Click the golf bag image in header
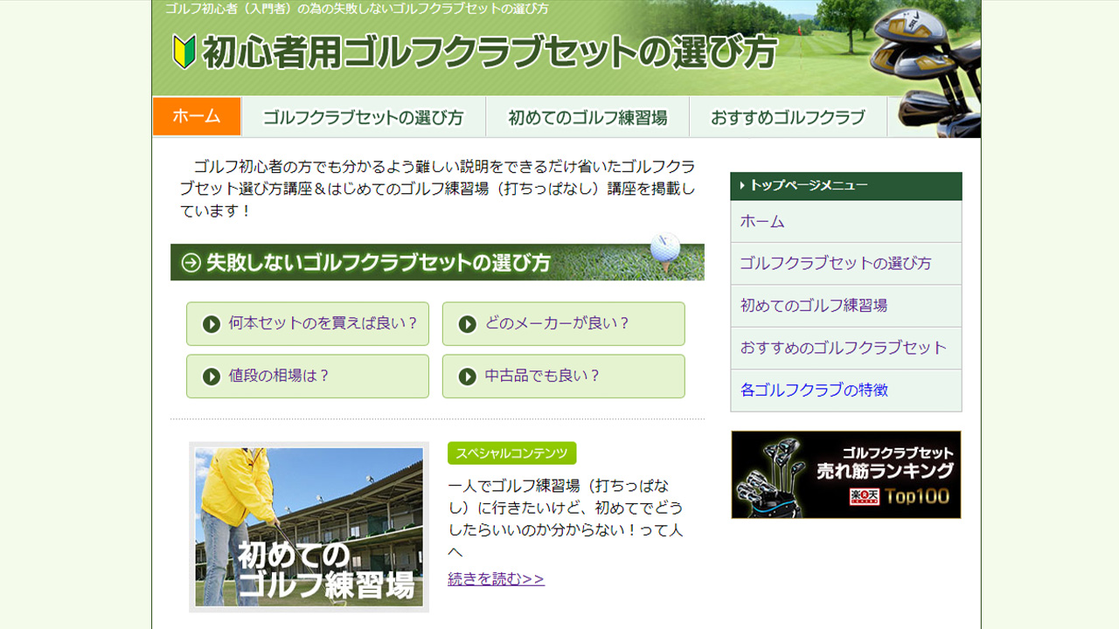The image size is (1119, 629). (x=925, y=70)
